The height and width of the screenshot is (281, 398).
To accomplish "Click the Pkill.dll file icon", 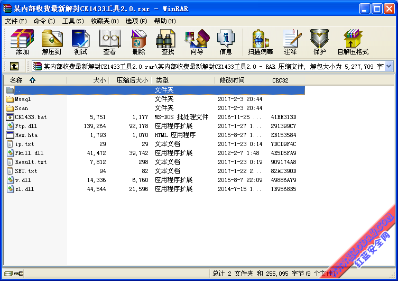I will point(10,153).
